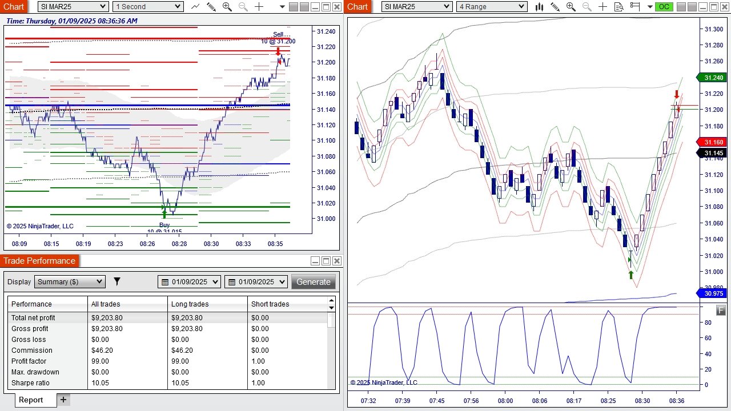Viewport: 731px width, 411px height.
Task: Select the right Chart tab
Action: [358, 6]
